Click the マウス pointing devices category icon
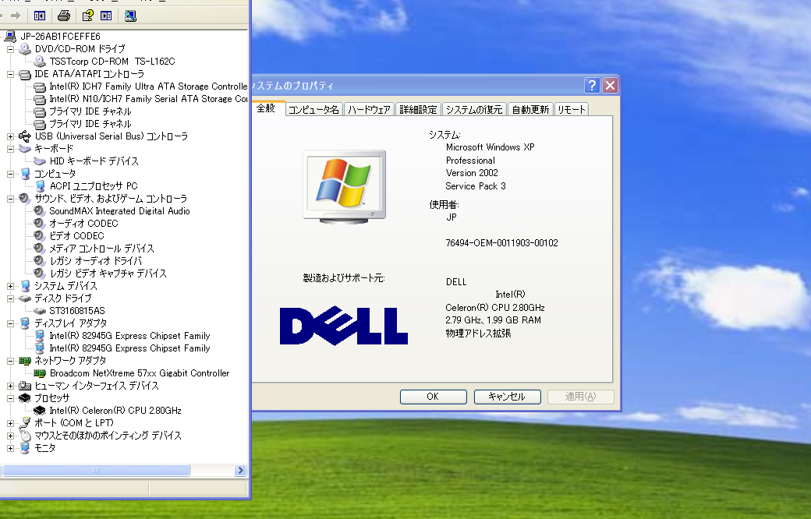Viewport: 811px width, 519px height. 25,436
